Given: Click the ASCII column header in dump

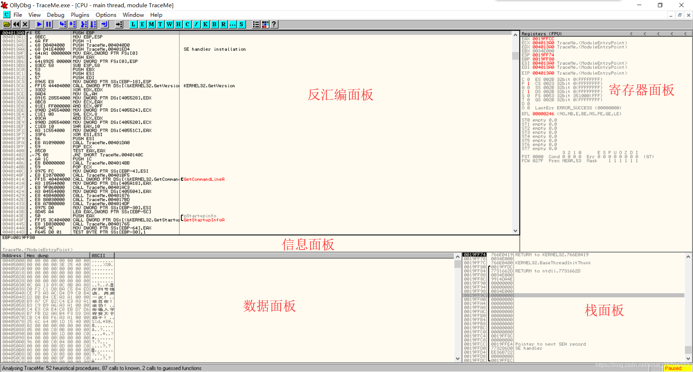Looking at the screenshot, I should [x=102, y=255].
